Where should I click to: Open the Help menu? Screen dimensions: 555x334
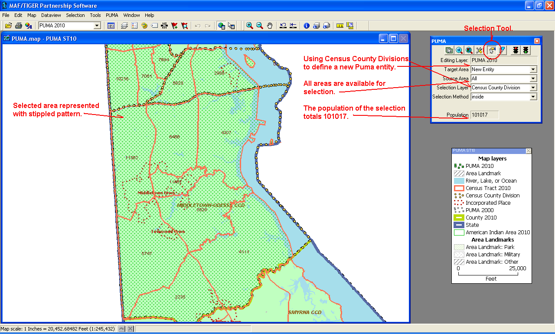coord(150,15)
